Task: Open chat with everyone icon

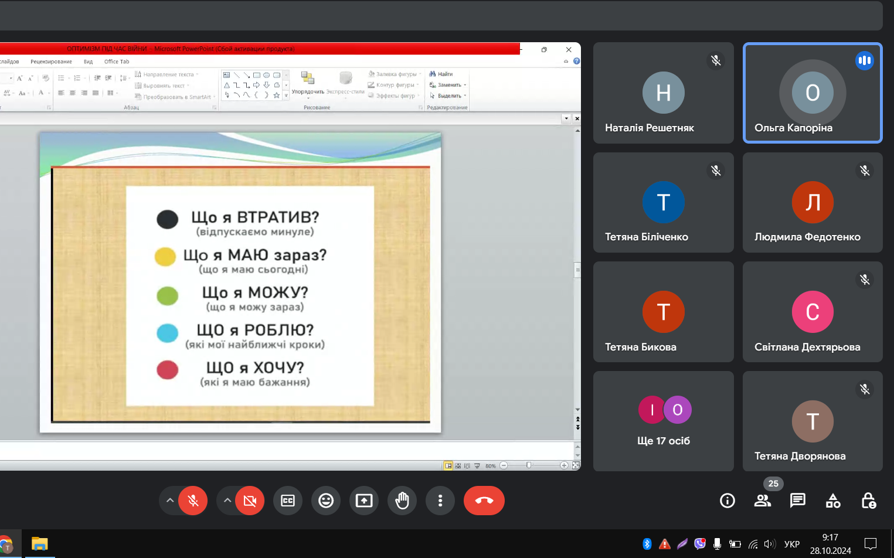Action: coord(797,501)
